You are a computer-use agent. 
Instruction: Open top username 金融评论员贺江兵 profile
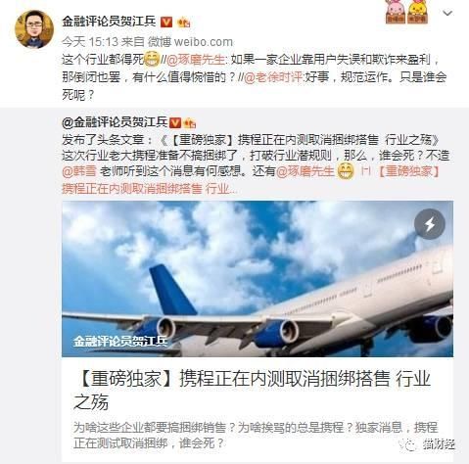tap(109, 22)
